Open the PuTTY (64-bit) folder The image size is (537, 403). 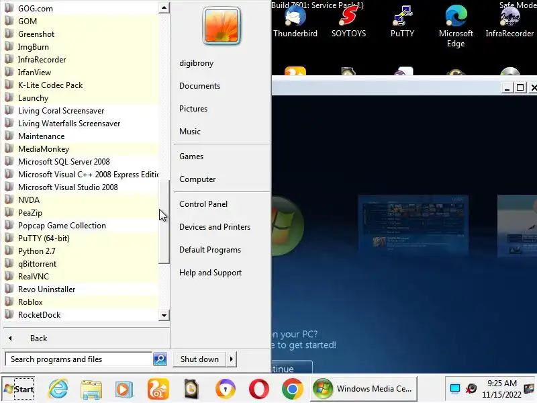click(x=81, y=238)
